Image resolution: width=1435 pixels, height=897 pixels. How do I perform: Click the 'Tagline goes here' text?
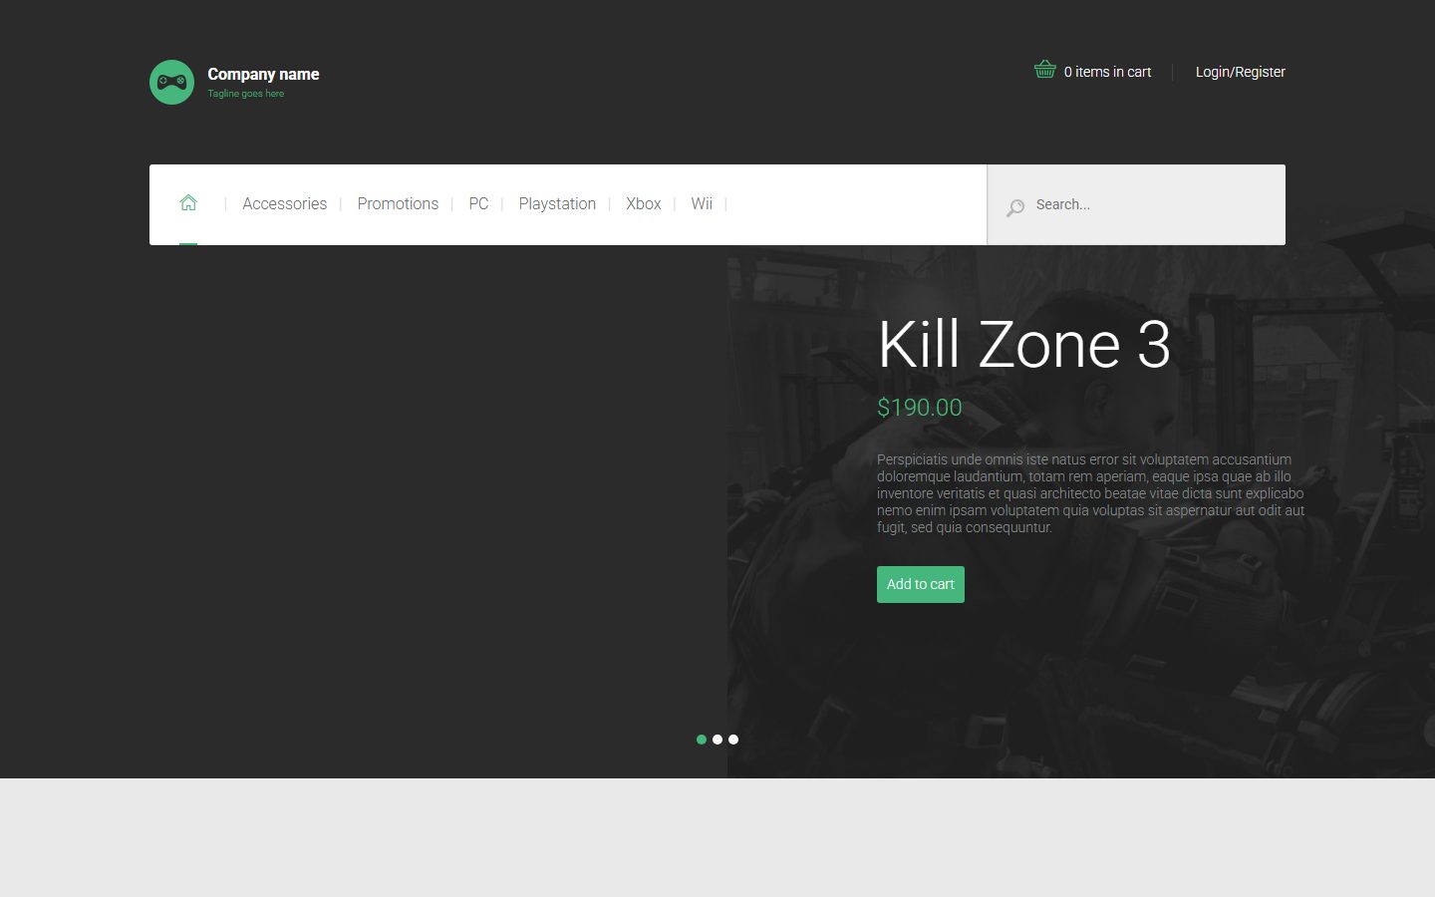tap(246, 94)
